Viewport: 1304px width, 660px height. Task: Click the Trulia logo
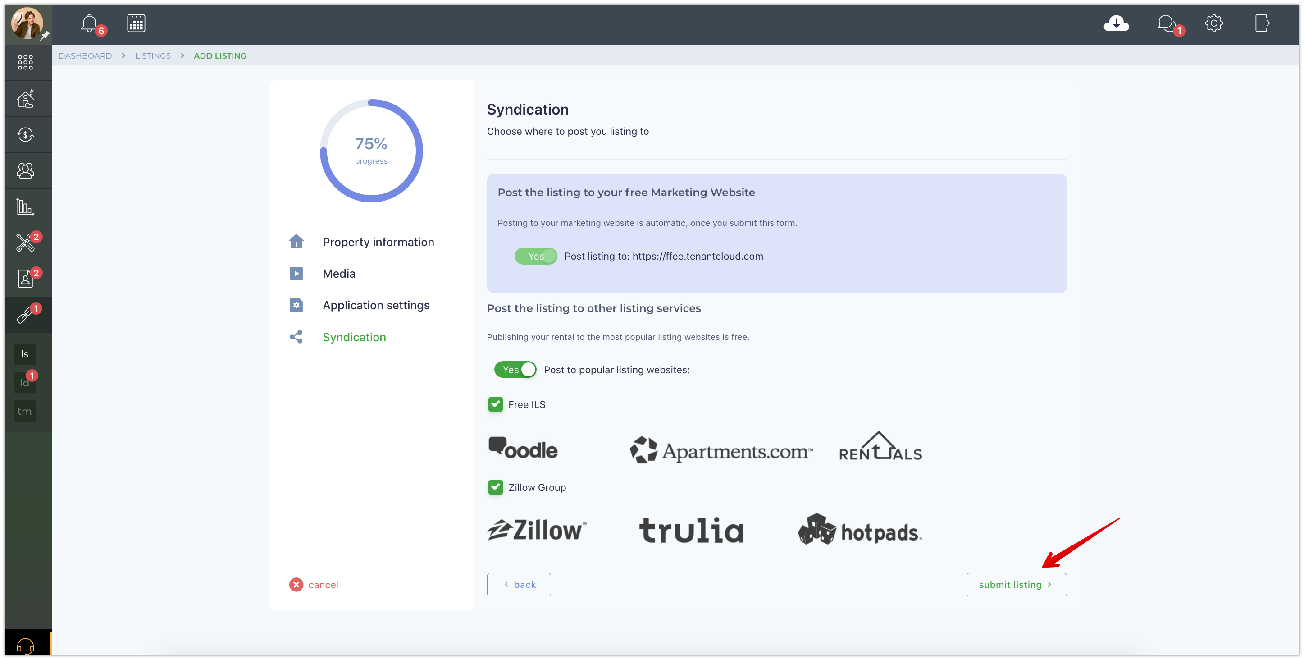(692, 531)
